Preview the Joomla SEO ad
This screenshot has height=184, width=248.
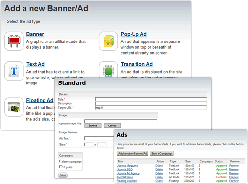[234, 169]
